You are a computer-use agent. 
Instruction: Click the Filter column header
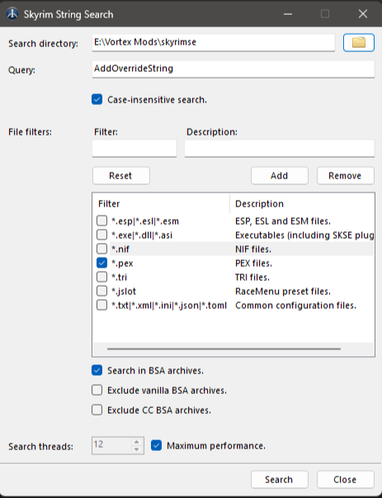click(161, 204)
